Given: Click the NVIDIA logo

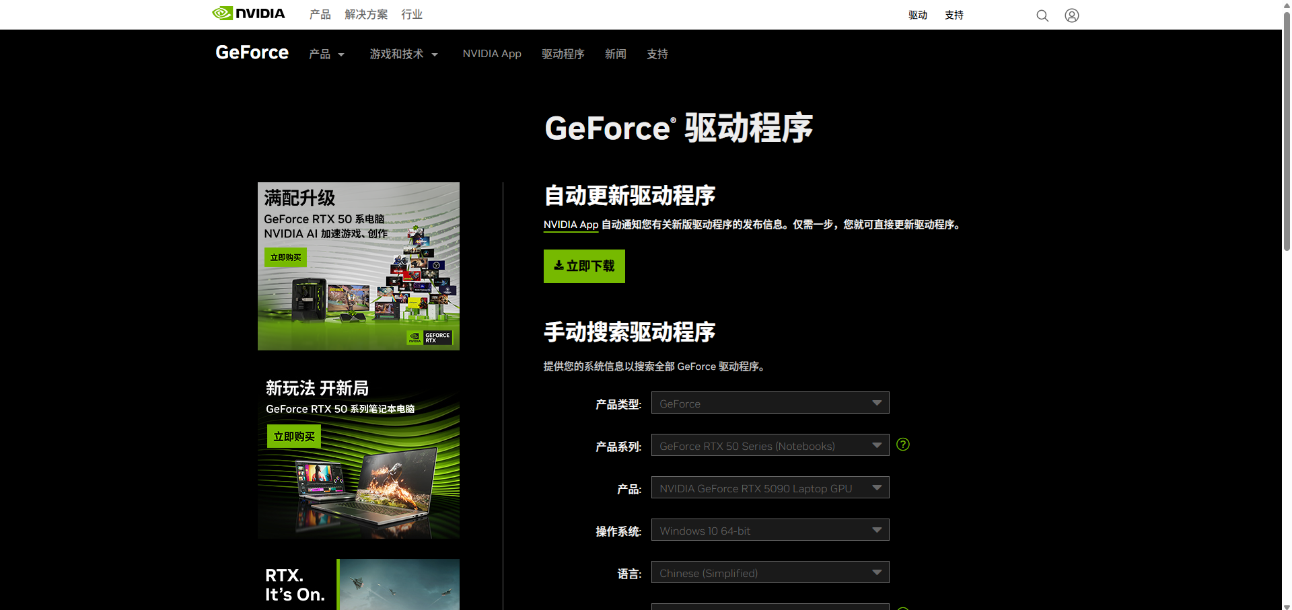Looking at the screenshot, I should tap(248, 13).
